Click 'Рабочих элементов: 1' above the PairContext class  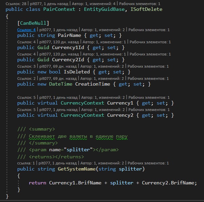pos(140,4)
